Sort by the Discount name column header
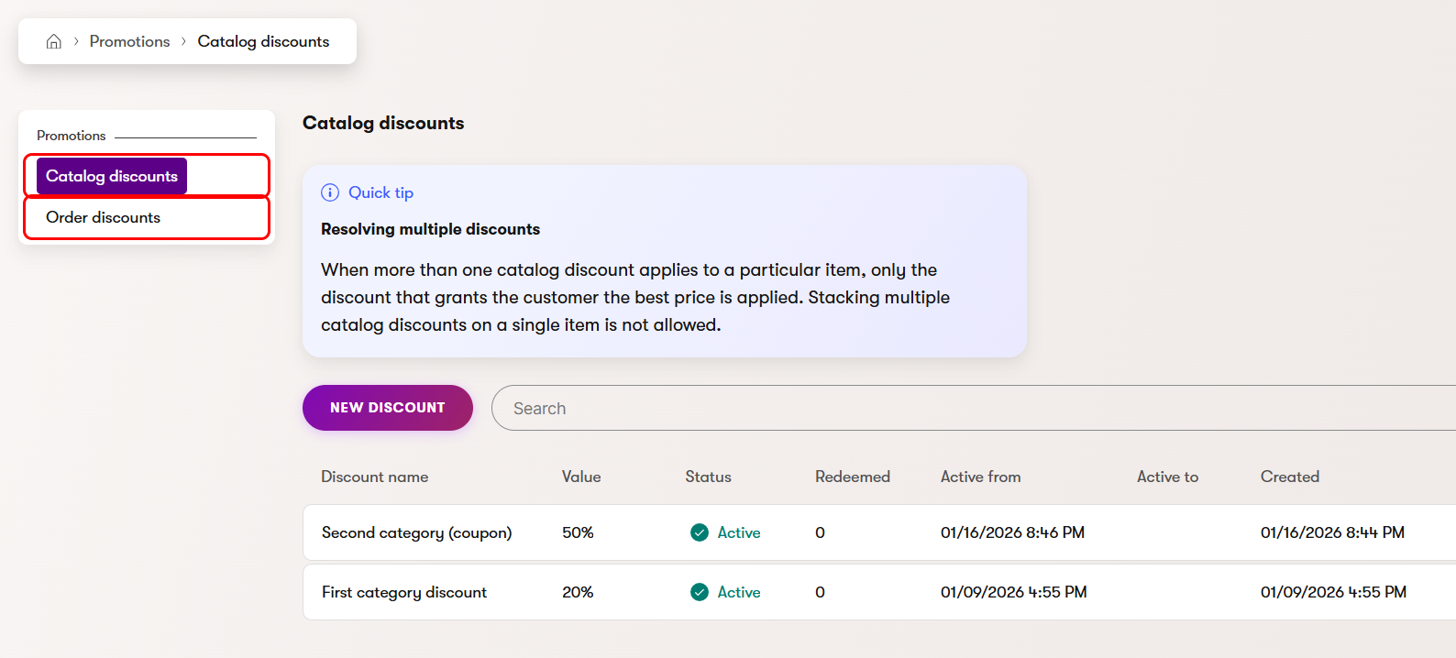This screenshot has height=658, width=1456. tap(374, 477)
